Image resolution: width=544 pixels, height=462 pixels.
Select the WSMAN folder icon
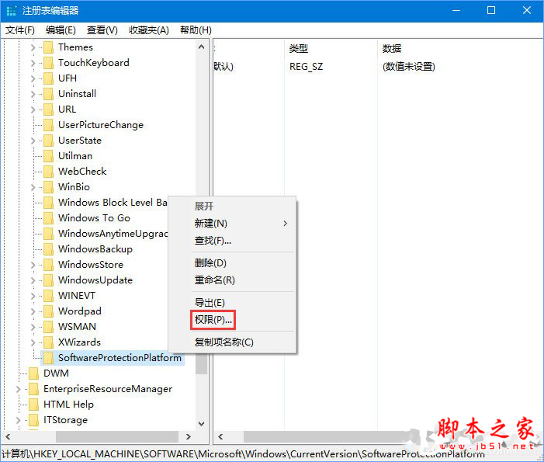click(49, 327)
